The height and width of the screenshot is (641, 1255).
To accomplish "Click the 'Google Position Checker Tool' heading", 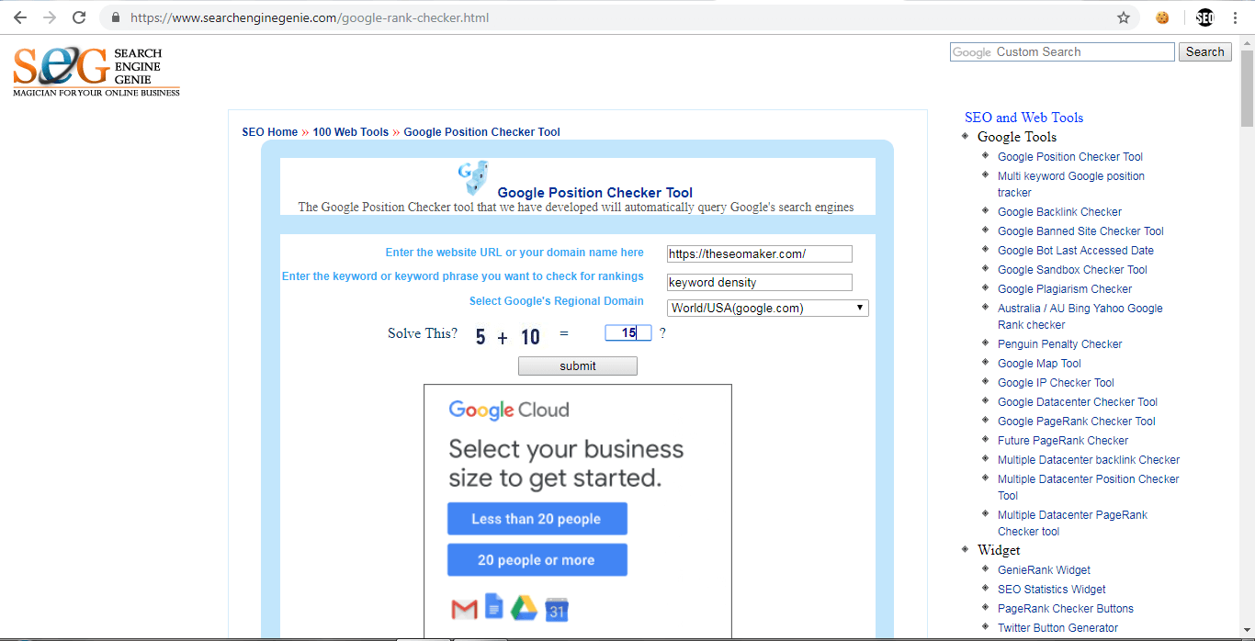I will point(595,193).
